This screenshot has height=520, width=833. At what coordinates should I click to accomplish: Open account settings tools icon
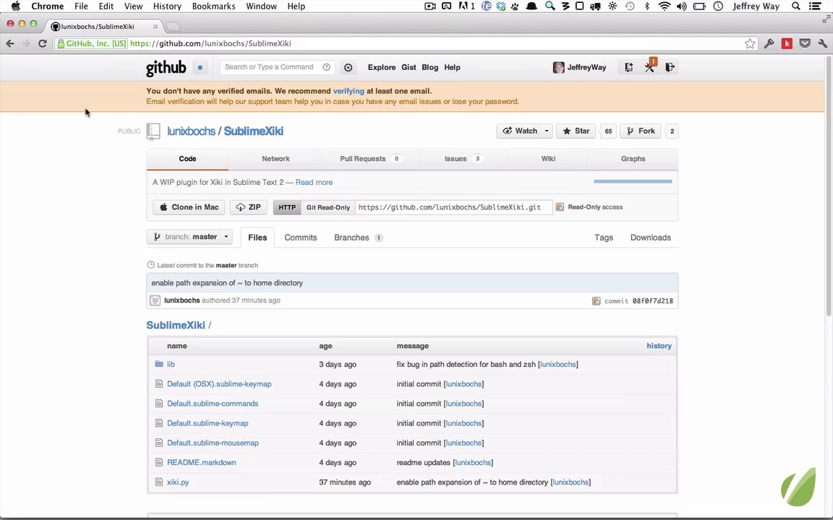tap(649, 67)
